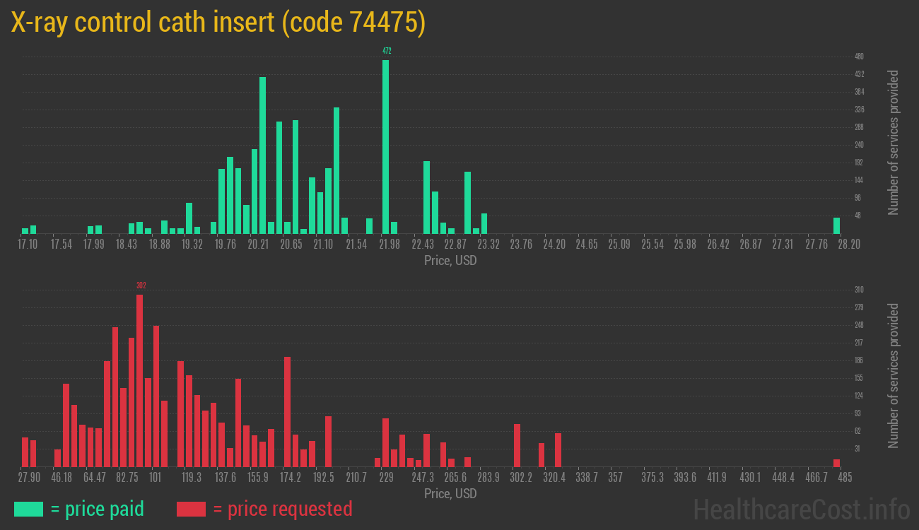Click the 17.10 tick label on the green chart axis
The width and height of the screenshot is (919, 530).
28,244
